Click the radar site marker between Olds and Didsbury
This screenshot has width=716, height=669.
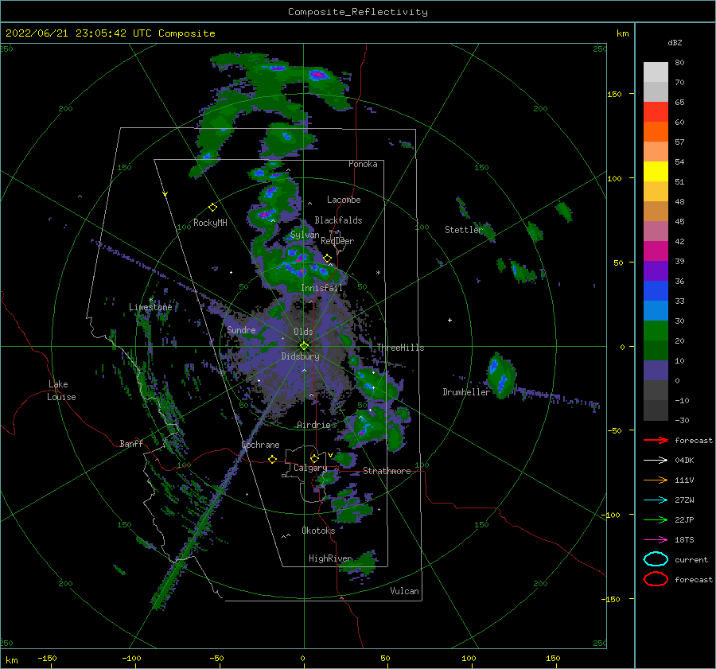[304, 346]
